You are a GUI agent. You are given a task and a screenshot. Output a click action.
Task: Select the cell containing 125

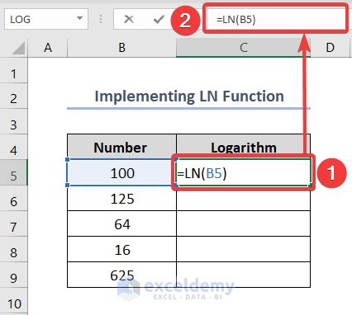point(121,198)
